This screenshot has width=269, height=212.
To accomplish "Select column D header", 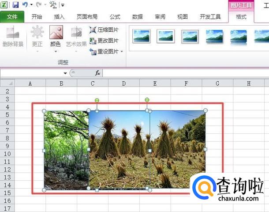I will click(x=124, y=83).
